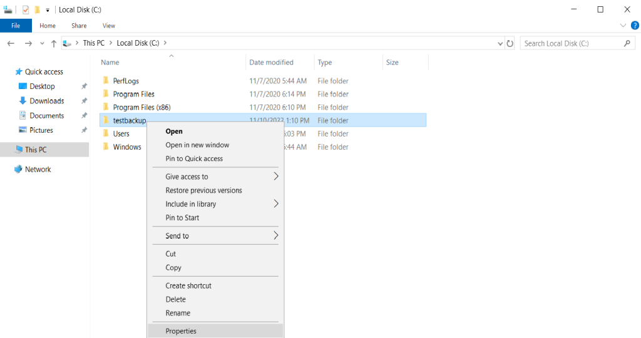Screen dimensions: 641x338
Task: Open Customize Quick Access Toolbar dropdown
Action: (x=48, y=10)
